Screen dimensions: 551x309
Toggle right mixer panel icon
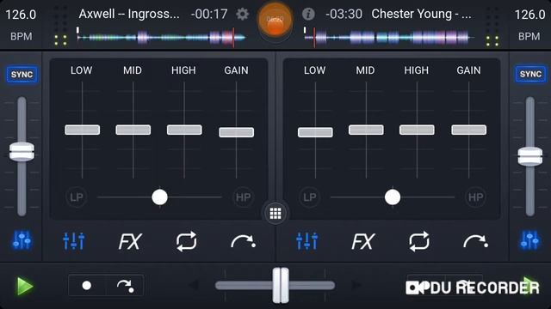(x=530, y=240)
